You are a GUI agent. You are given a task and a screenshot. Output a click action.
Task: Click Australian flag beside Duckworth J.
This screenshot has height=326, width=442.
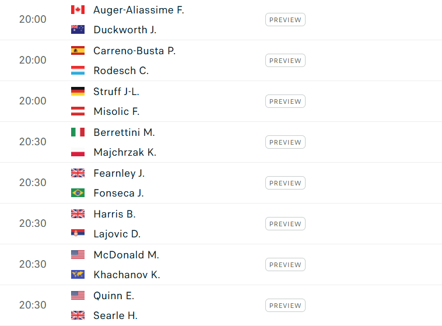pyautogui.click(x=78, y=30)
